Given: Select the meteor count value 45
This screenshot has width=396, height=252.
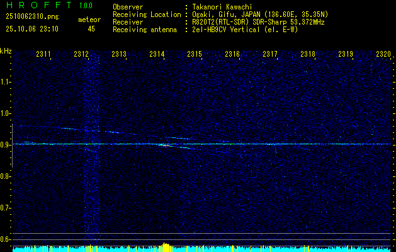Looking at the screenshot, I should (91, 29).
